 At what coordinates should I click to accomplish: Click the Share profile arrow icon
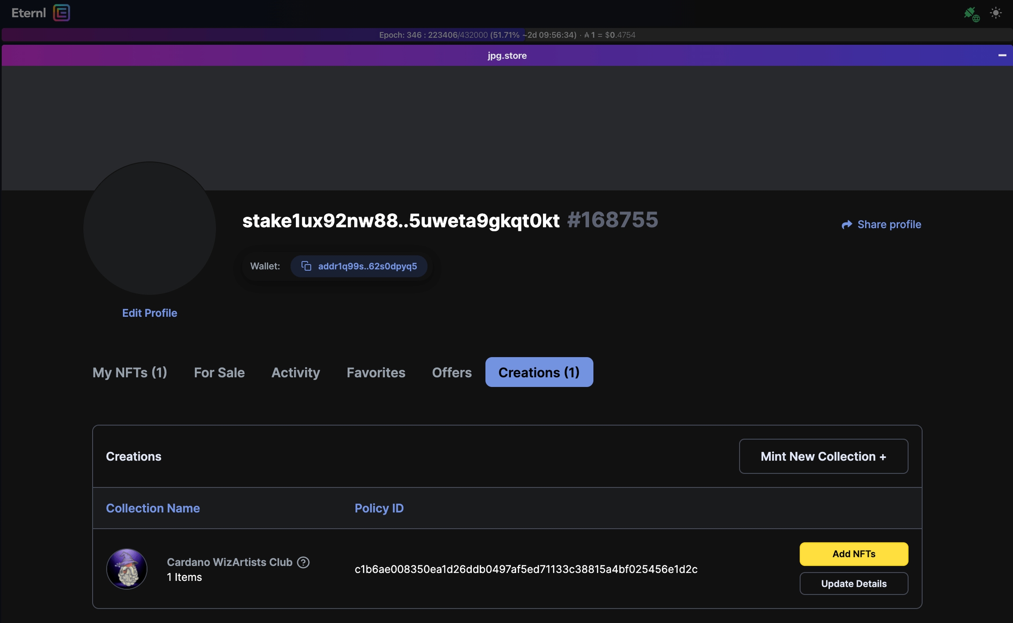pyautogui.click(x=846, y=225)
